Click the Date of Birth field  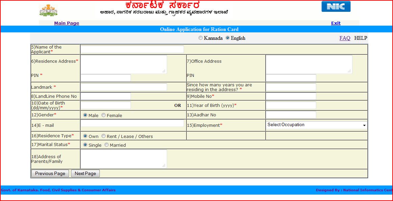[x=105, y=105]
